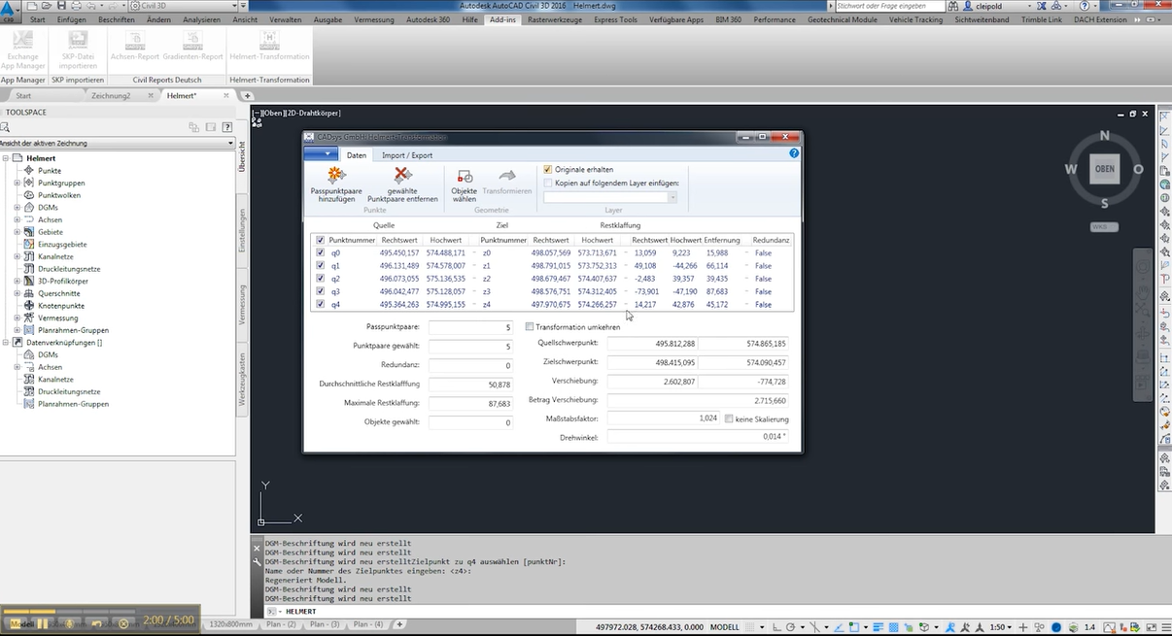This screenshot has width=1172, height=636.
Task: Click the Exchange App Manager icon
Action: [x=23, y=41]
